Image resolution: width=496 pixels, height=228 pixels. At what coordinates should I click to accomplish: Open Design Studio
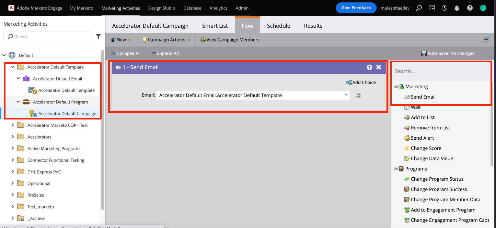162,8
